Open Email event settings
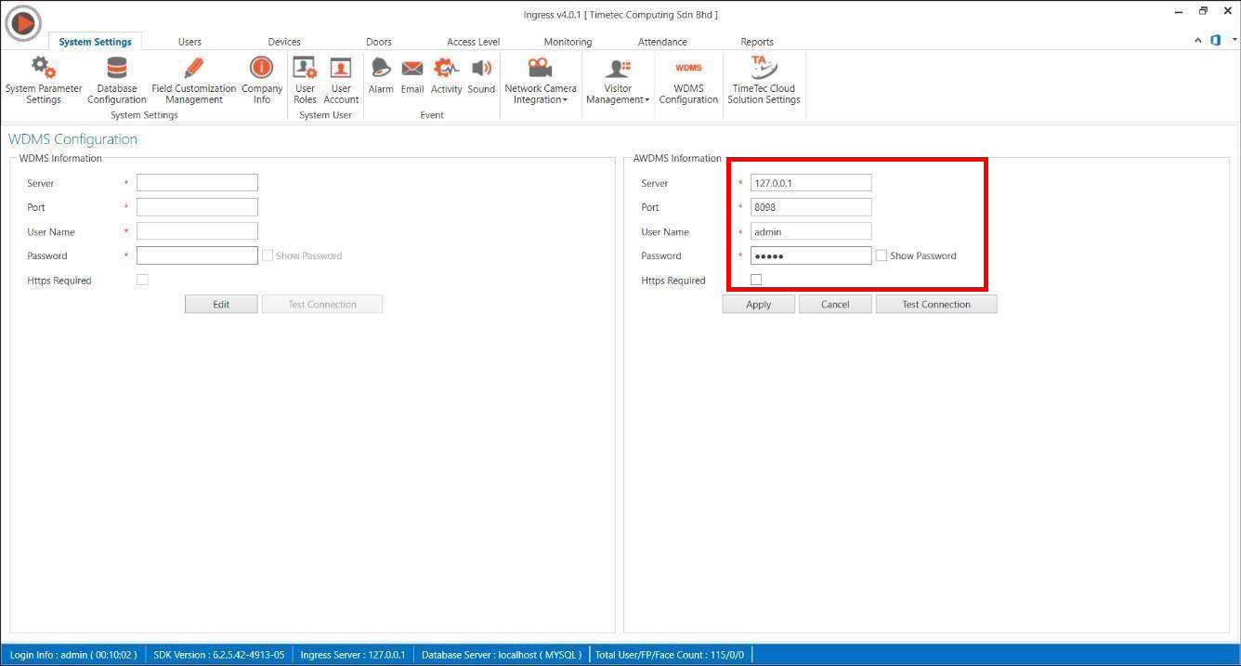The image size is (1241, 666). [x=412, y=76]
